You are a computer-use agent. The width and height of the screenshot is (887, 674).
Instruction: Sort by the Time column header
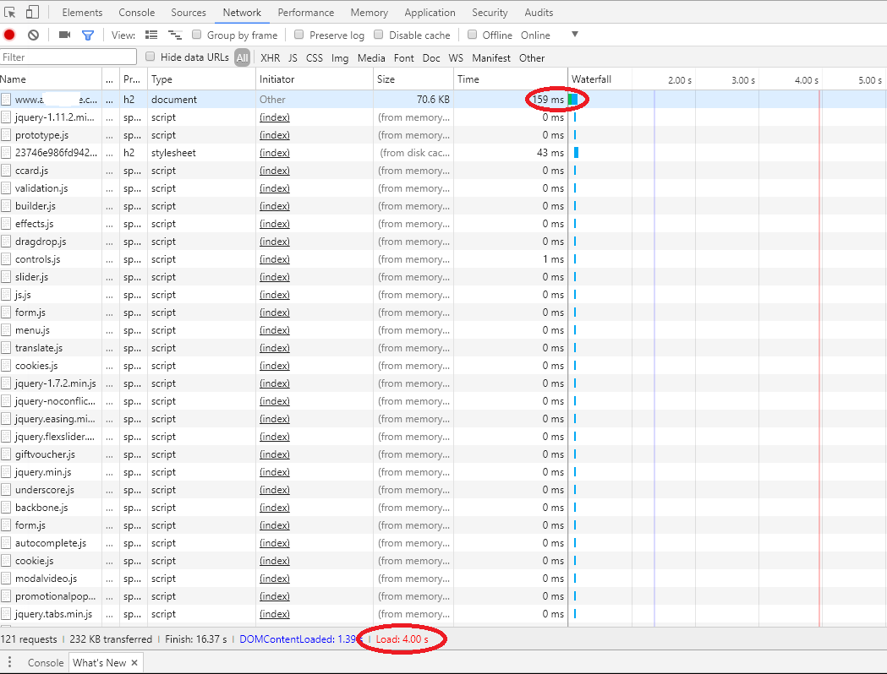pos(510,79)
